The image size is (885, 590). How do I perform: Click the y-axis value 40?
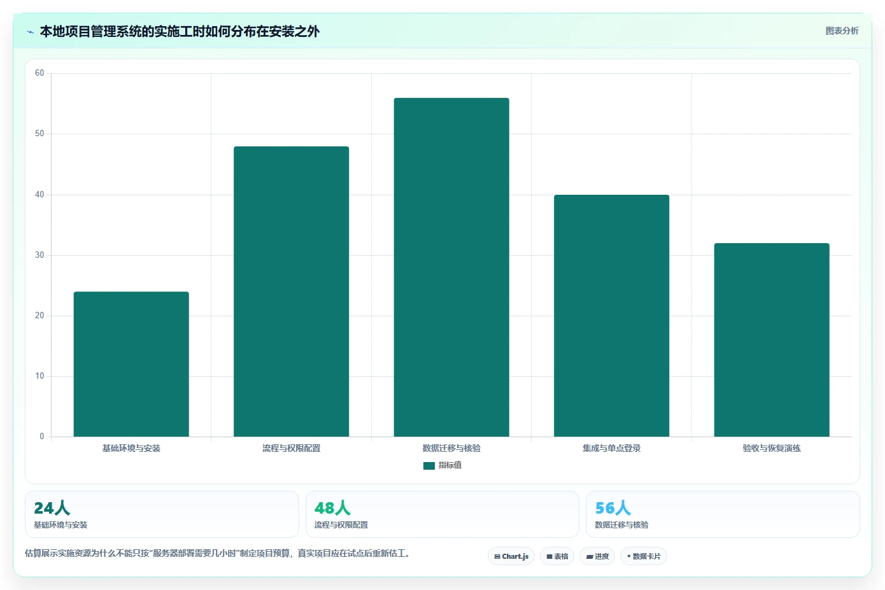coord(39,195)
